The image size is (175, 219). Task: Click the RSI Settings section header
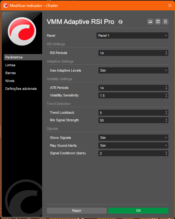pyautogui.click(x=56, y=44)
